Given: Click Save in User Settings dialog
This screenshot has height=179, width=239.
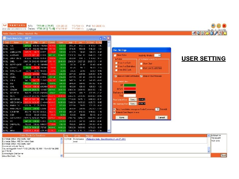Looking at the screenshot, I should 121,117.
